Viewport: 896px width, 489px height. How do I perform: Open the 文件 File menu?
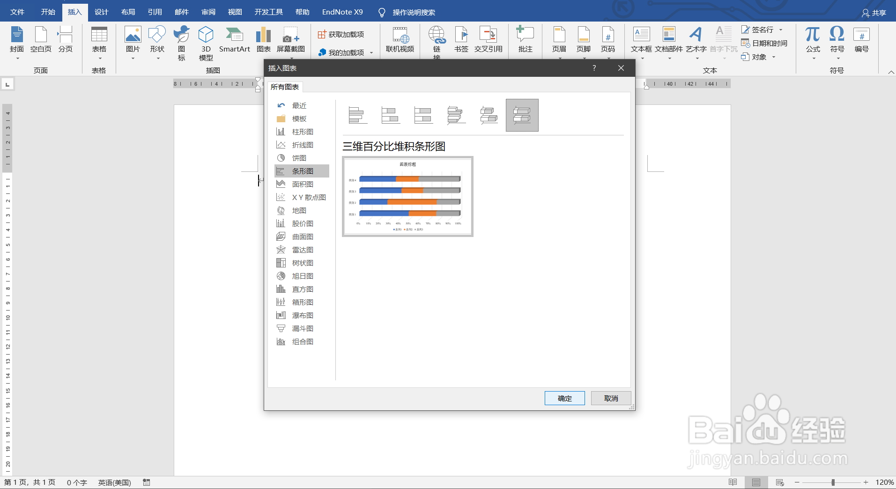tap(17, 12)
